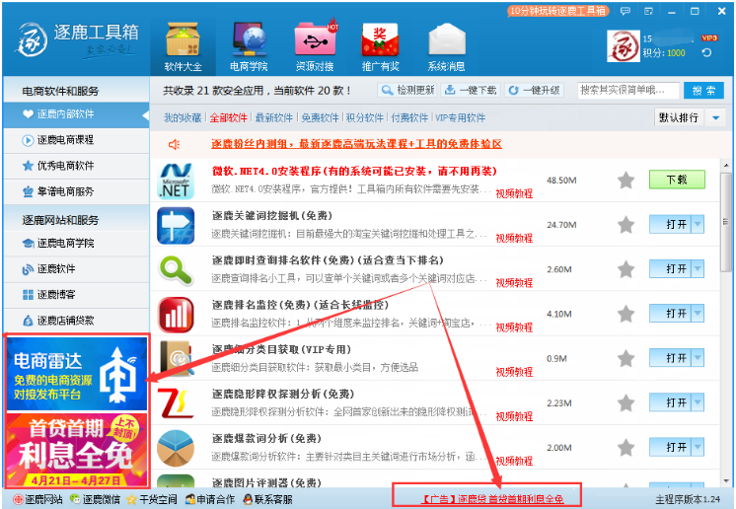
Task: Expand dropdown arrow beside 逐鹿即时查询排名 打开
Action: pos(698,269)
